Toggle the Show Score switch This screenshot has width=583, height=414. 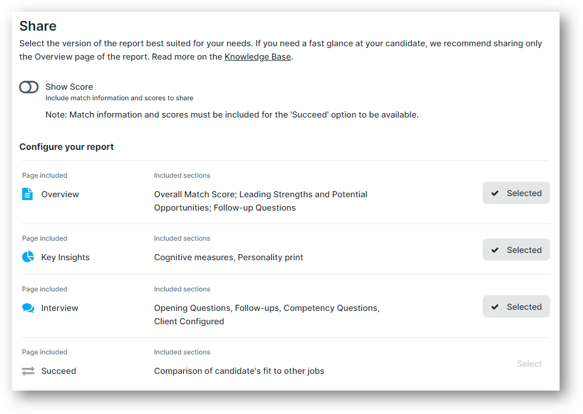click(x=29, y=87)
